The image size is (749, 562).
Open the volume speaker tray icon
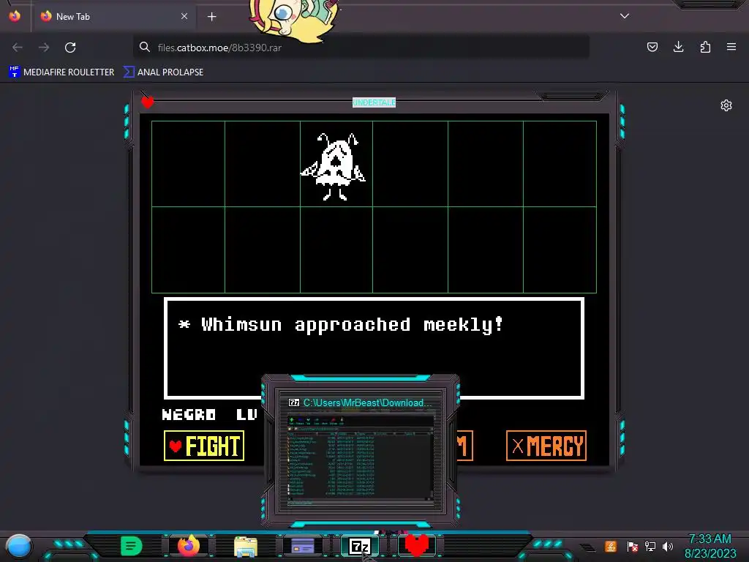tap(668, 546)
